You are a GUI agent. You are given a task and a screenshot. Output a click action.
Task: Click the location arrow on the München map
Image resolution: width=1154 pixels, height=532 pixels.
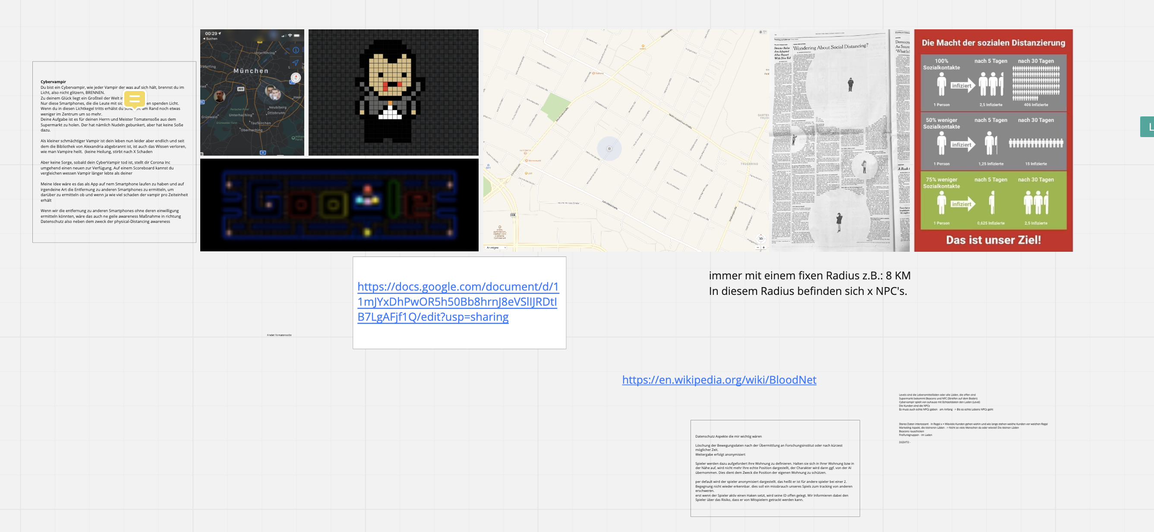coord(296,62)
